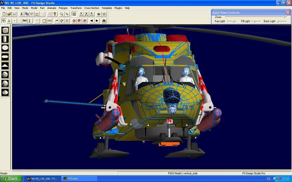
Task: Click the larger magnifying glass zoom icon
Action: 62,14
